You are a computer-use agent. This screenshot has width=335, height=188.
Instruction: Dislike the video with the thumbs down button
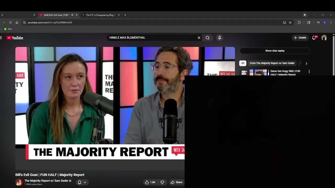[162, 182]
